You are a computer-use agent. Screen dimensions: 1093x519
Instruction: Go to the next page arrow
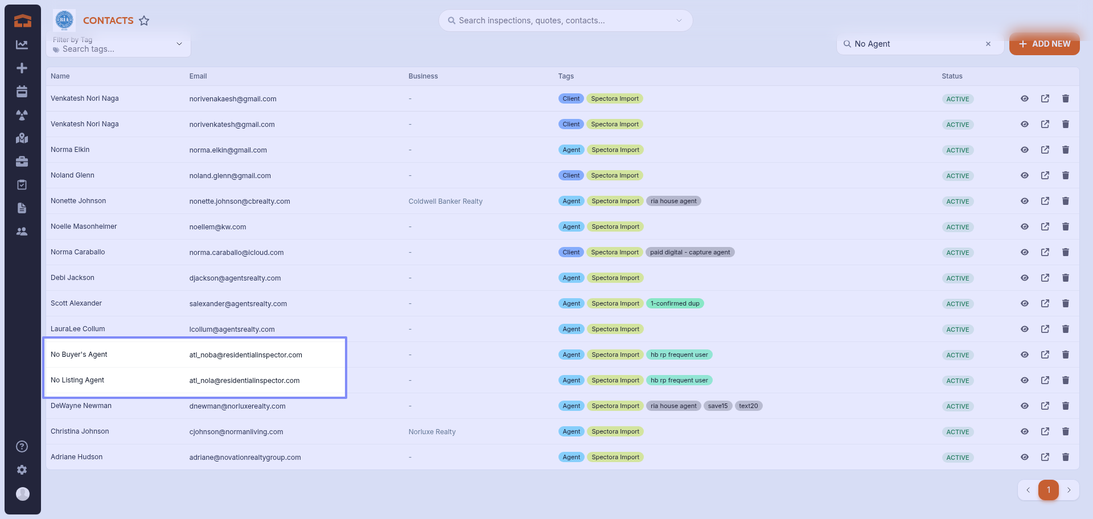(1069, 490)
